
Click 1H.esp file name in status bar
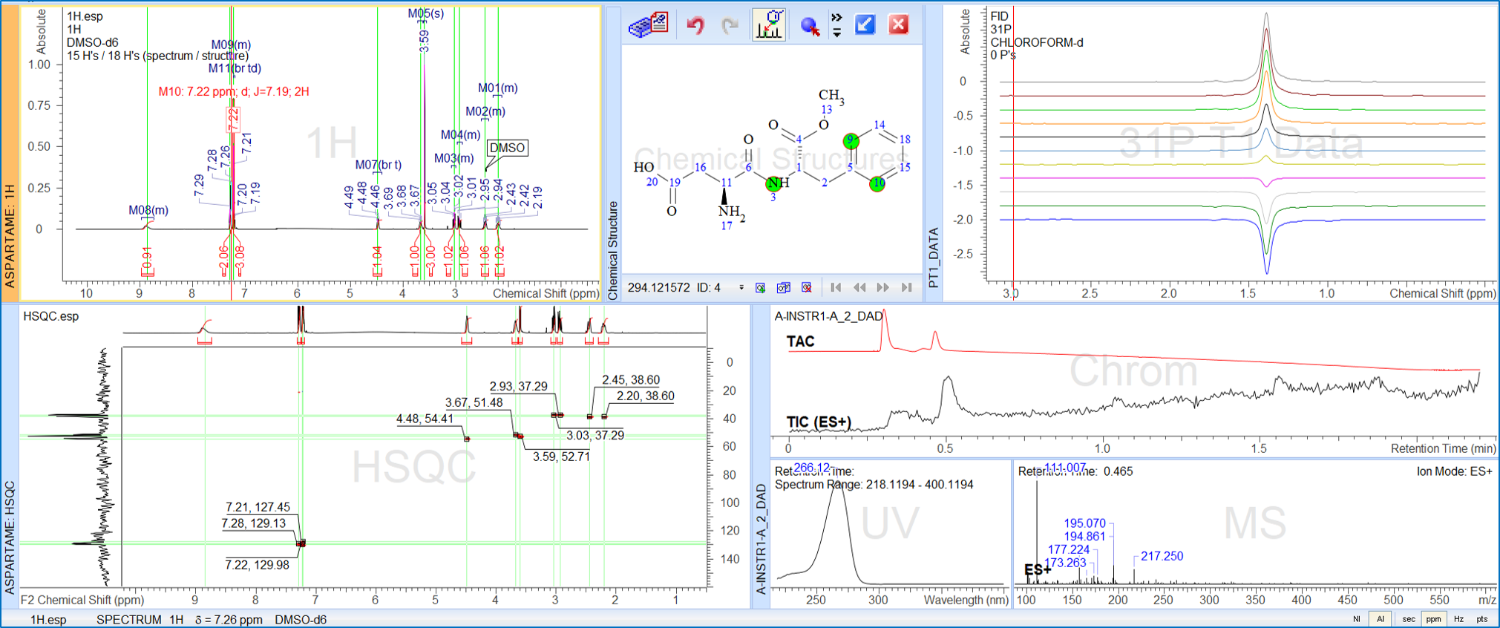48,620
